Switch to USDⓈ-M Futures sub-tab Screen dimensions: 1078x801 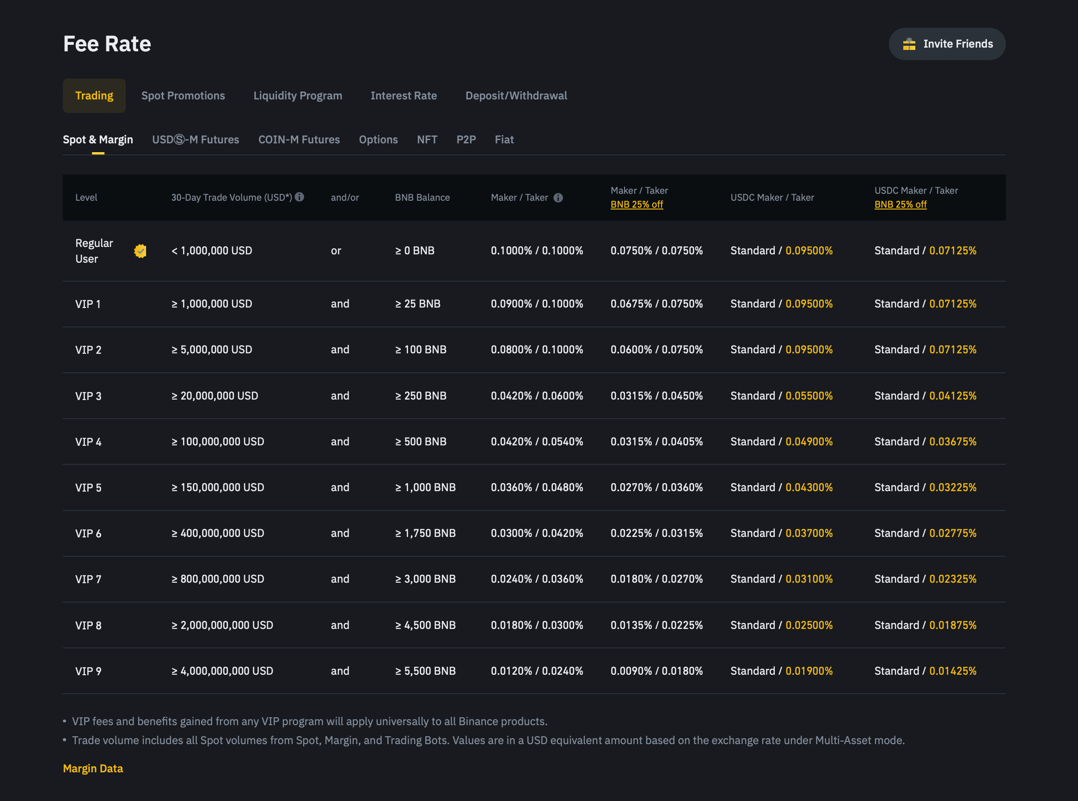click(196, 140)
